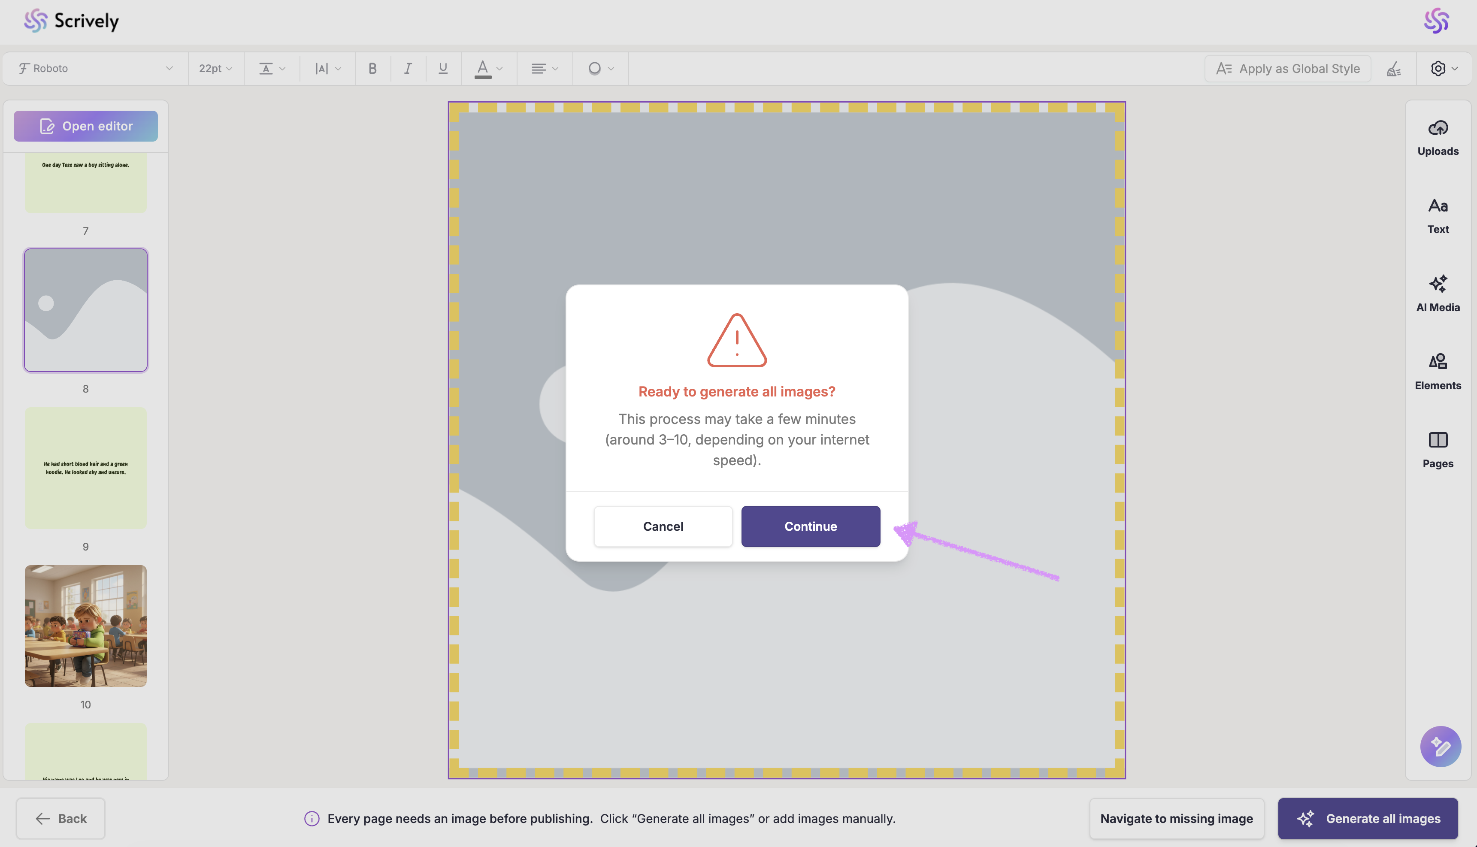Viewport: 1477px width, 847px height.
Task: Open the Text tool panel
Action: (x=1438, y=216)
